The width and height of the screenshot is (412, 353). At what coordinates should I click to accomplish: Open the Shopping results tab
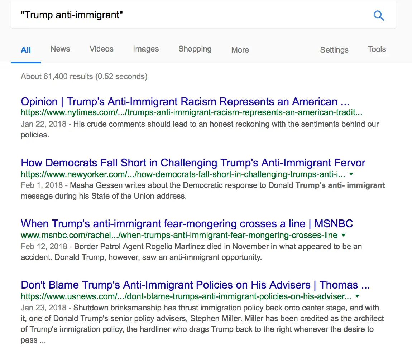point(195,49)
